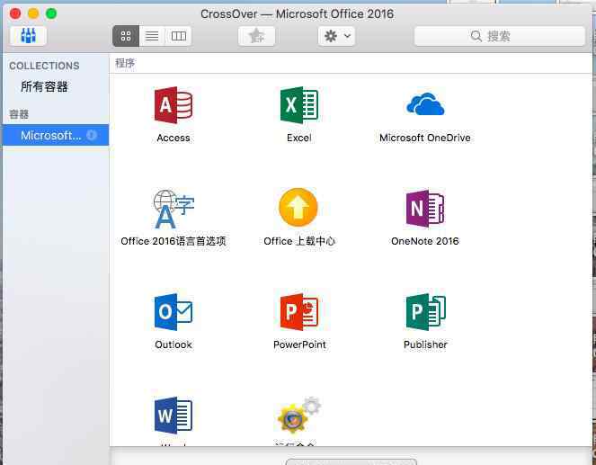Select the Microsoft... bottle in sidebar
This screenshot has height=465, width=596.
point(56,135)
